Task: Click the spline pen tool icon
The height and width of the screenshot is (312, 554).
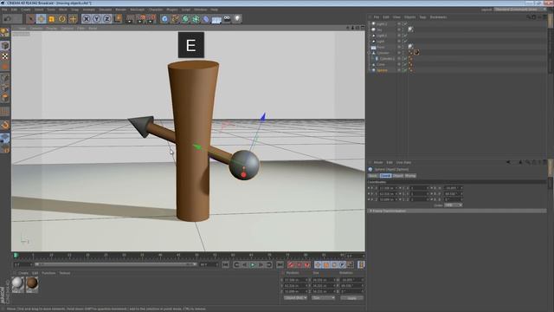Action: 175,19
